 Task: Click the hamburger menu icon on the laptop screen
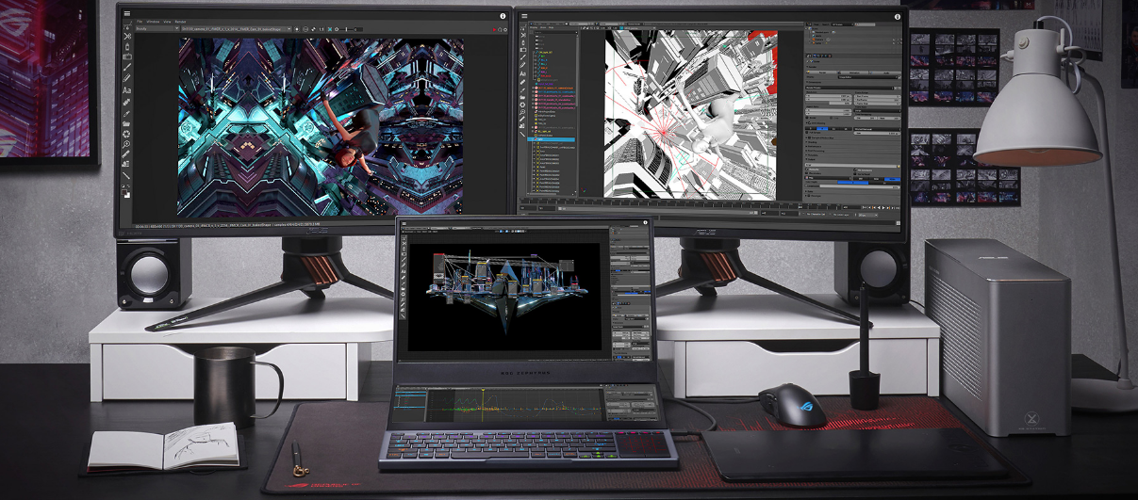tap(404, 222)
